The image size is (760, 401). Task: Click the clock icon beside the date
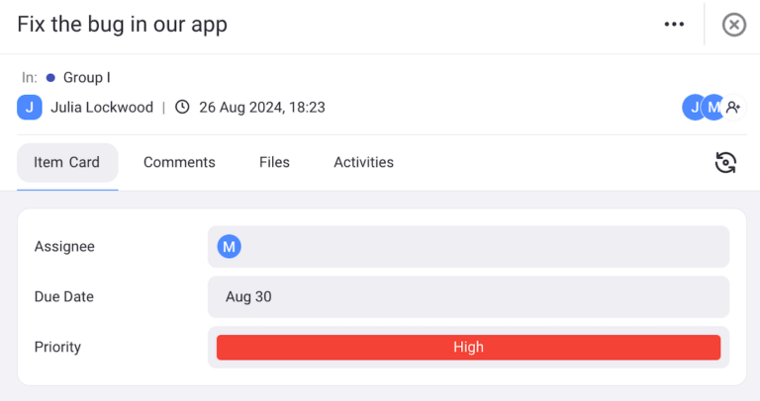click(x=182, y=108)
